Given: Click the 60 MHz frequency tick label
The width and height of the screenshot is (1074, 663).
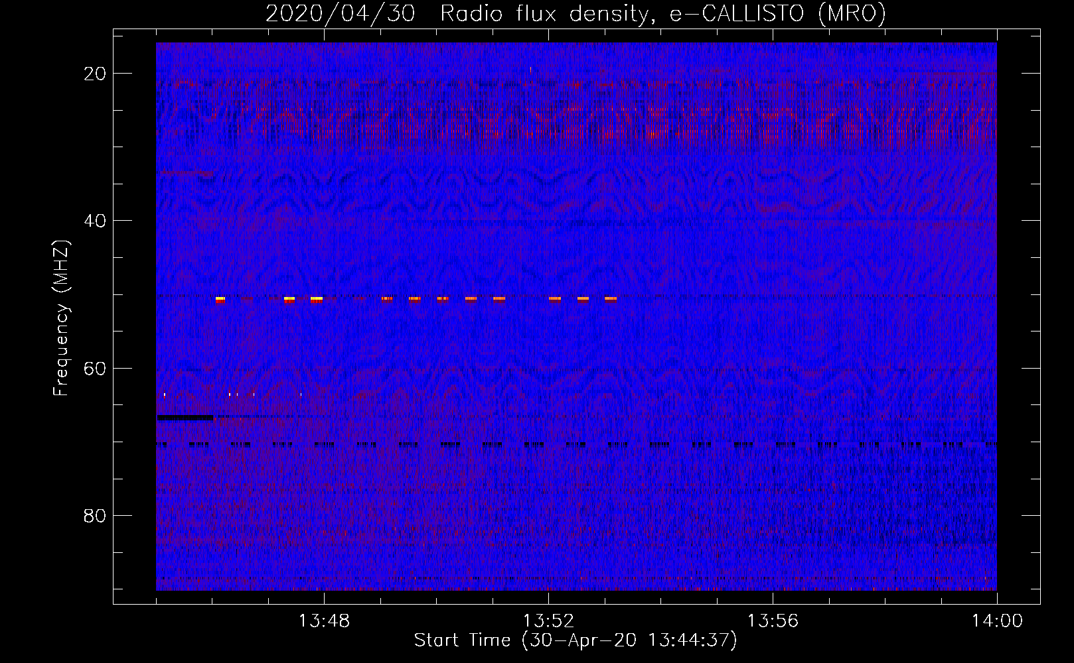Looking at the screenshot, I should pos(95,369).
